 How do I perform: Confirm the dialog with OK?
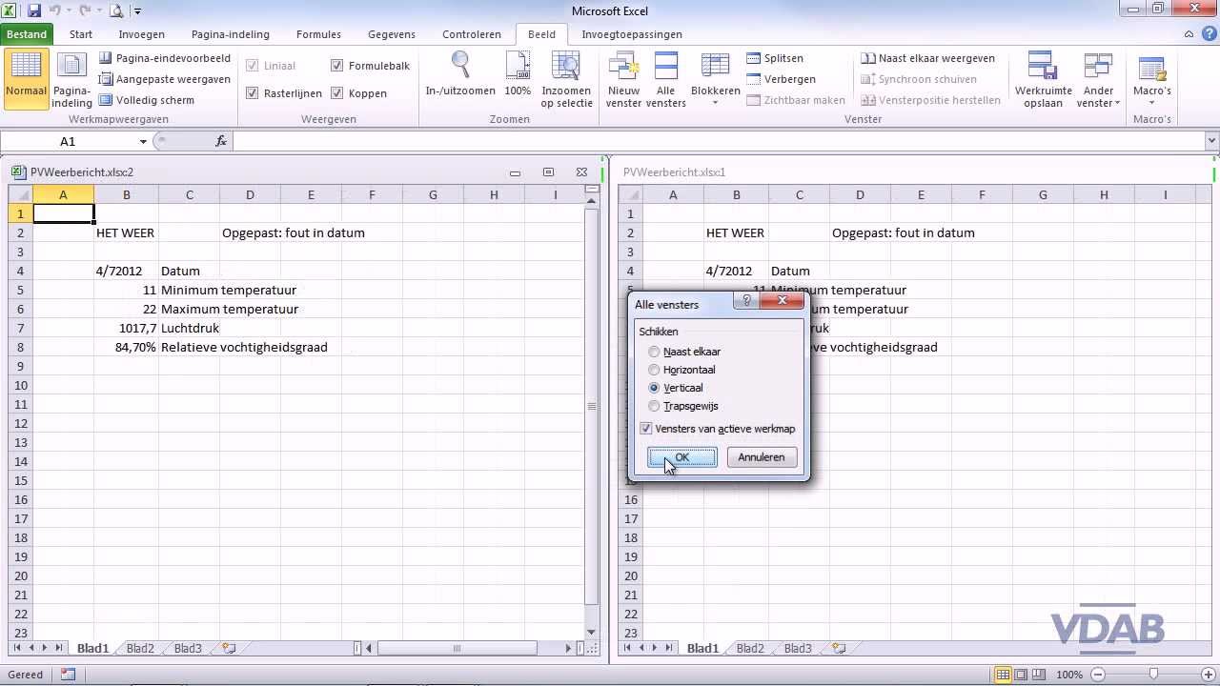pyautogui.click(x=681, y=457)
